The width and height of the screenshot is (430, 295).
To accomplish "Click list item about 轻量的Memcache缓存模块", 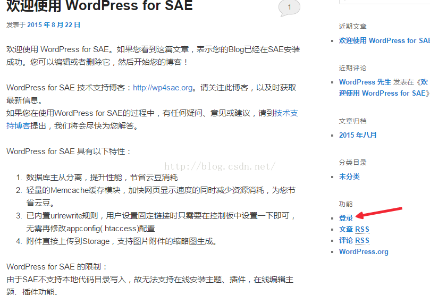I will tap(161, 197).
